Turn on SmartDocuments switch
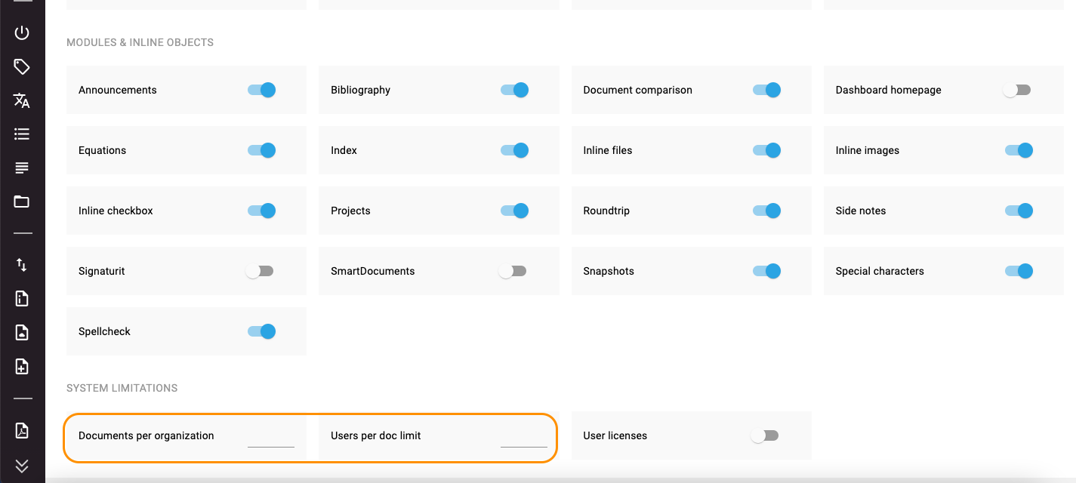Viewport: 1076px width, 483px height. (512, 271)
